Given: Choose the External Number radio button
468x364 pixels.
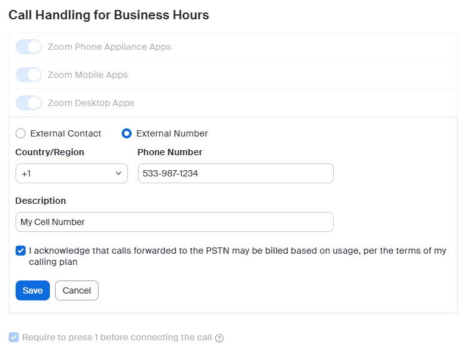Looking at the screenshot, I should coord(127,133).
